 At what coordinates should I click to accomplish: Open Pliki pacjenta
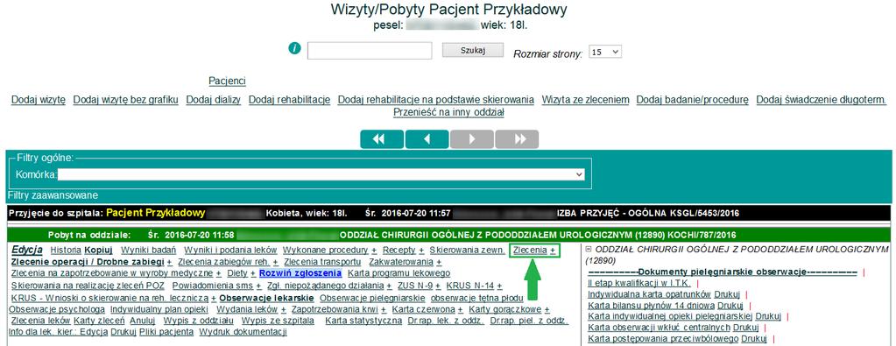[x=166, y=332]
